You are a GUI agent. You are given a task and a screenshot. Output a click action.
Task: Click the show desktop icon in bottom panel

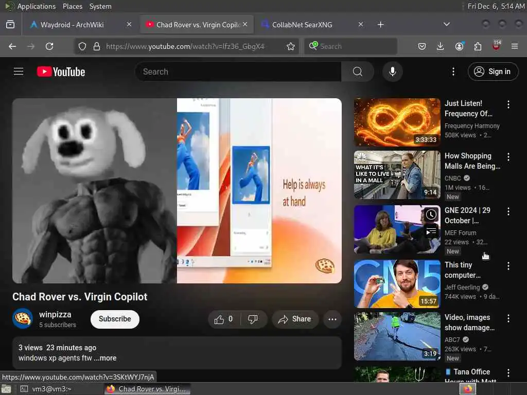tap(6, 389)
